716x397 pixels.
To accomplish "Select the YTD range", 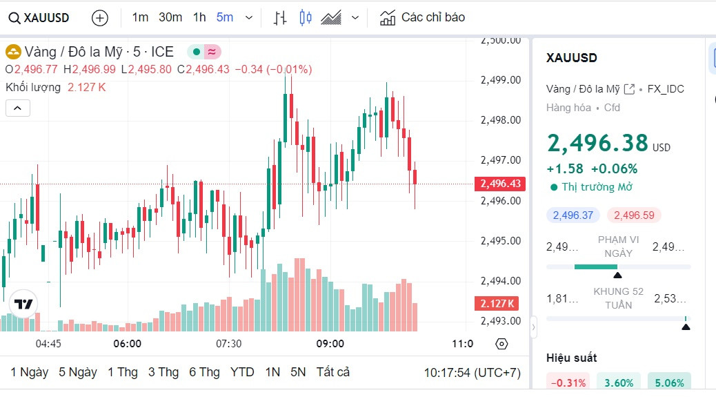I will click(242, 372).
